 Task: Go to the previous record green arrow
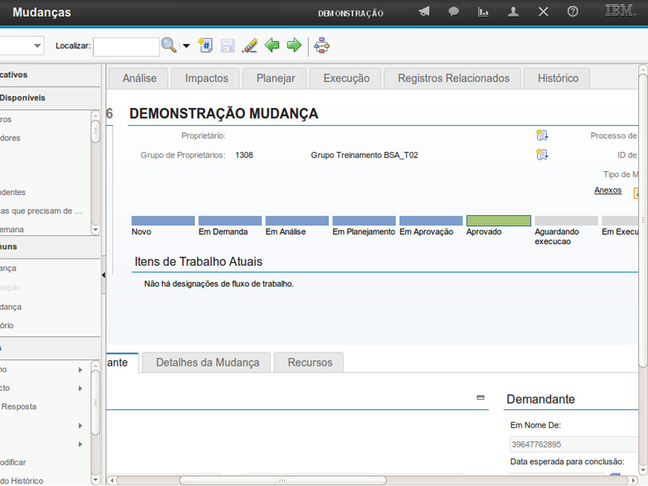[272, 46]
